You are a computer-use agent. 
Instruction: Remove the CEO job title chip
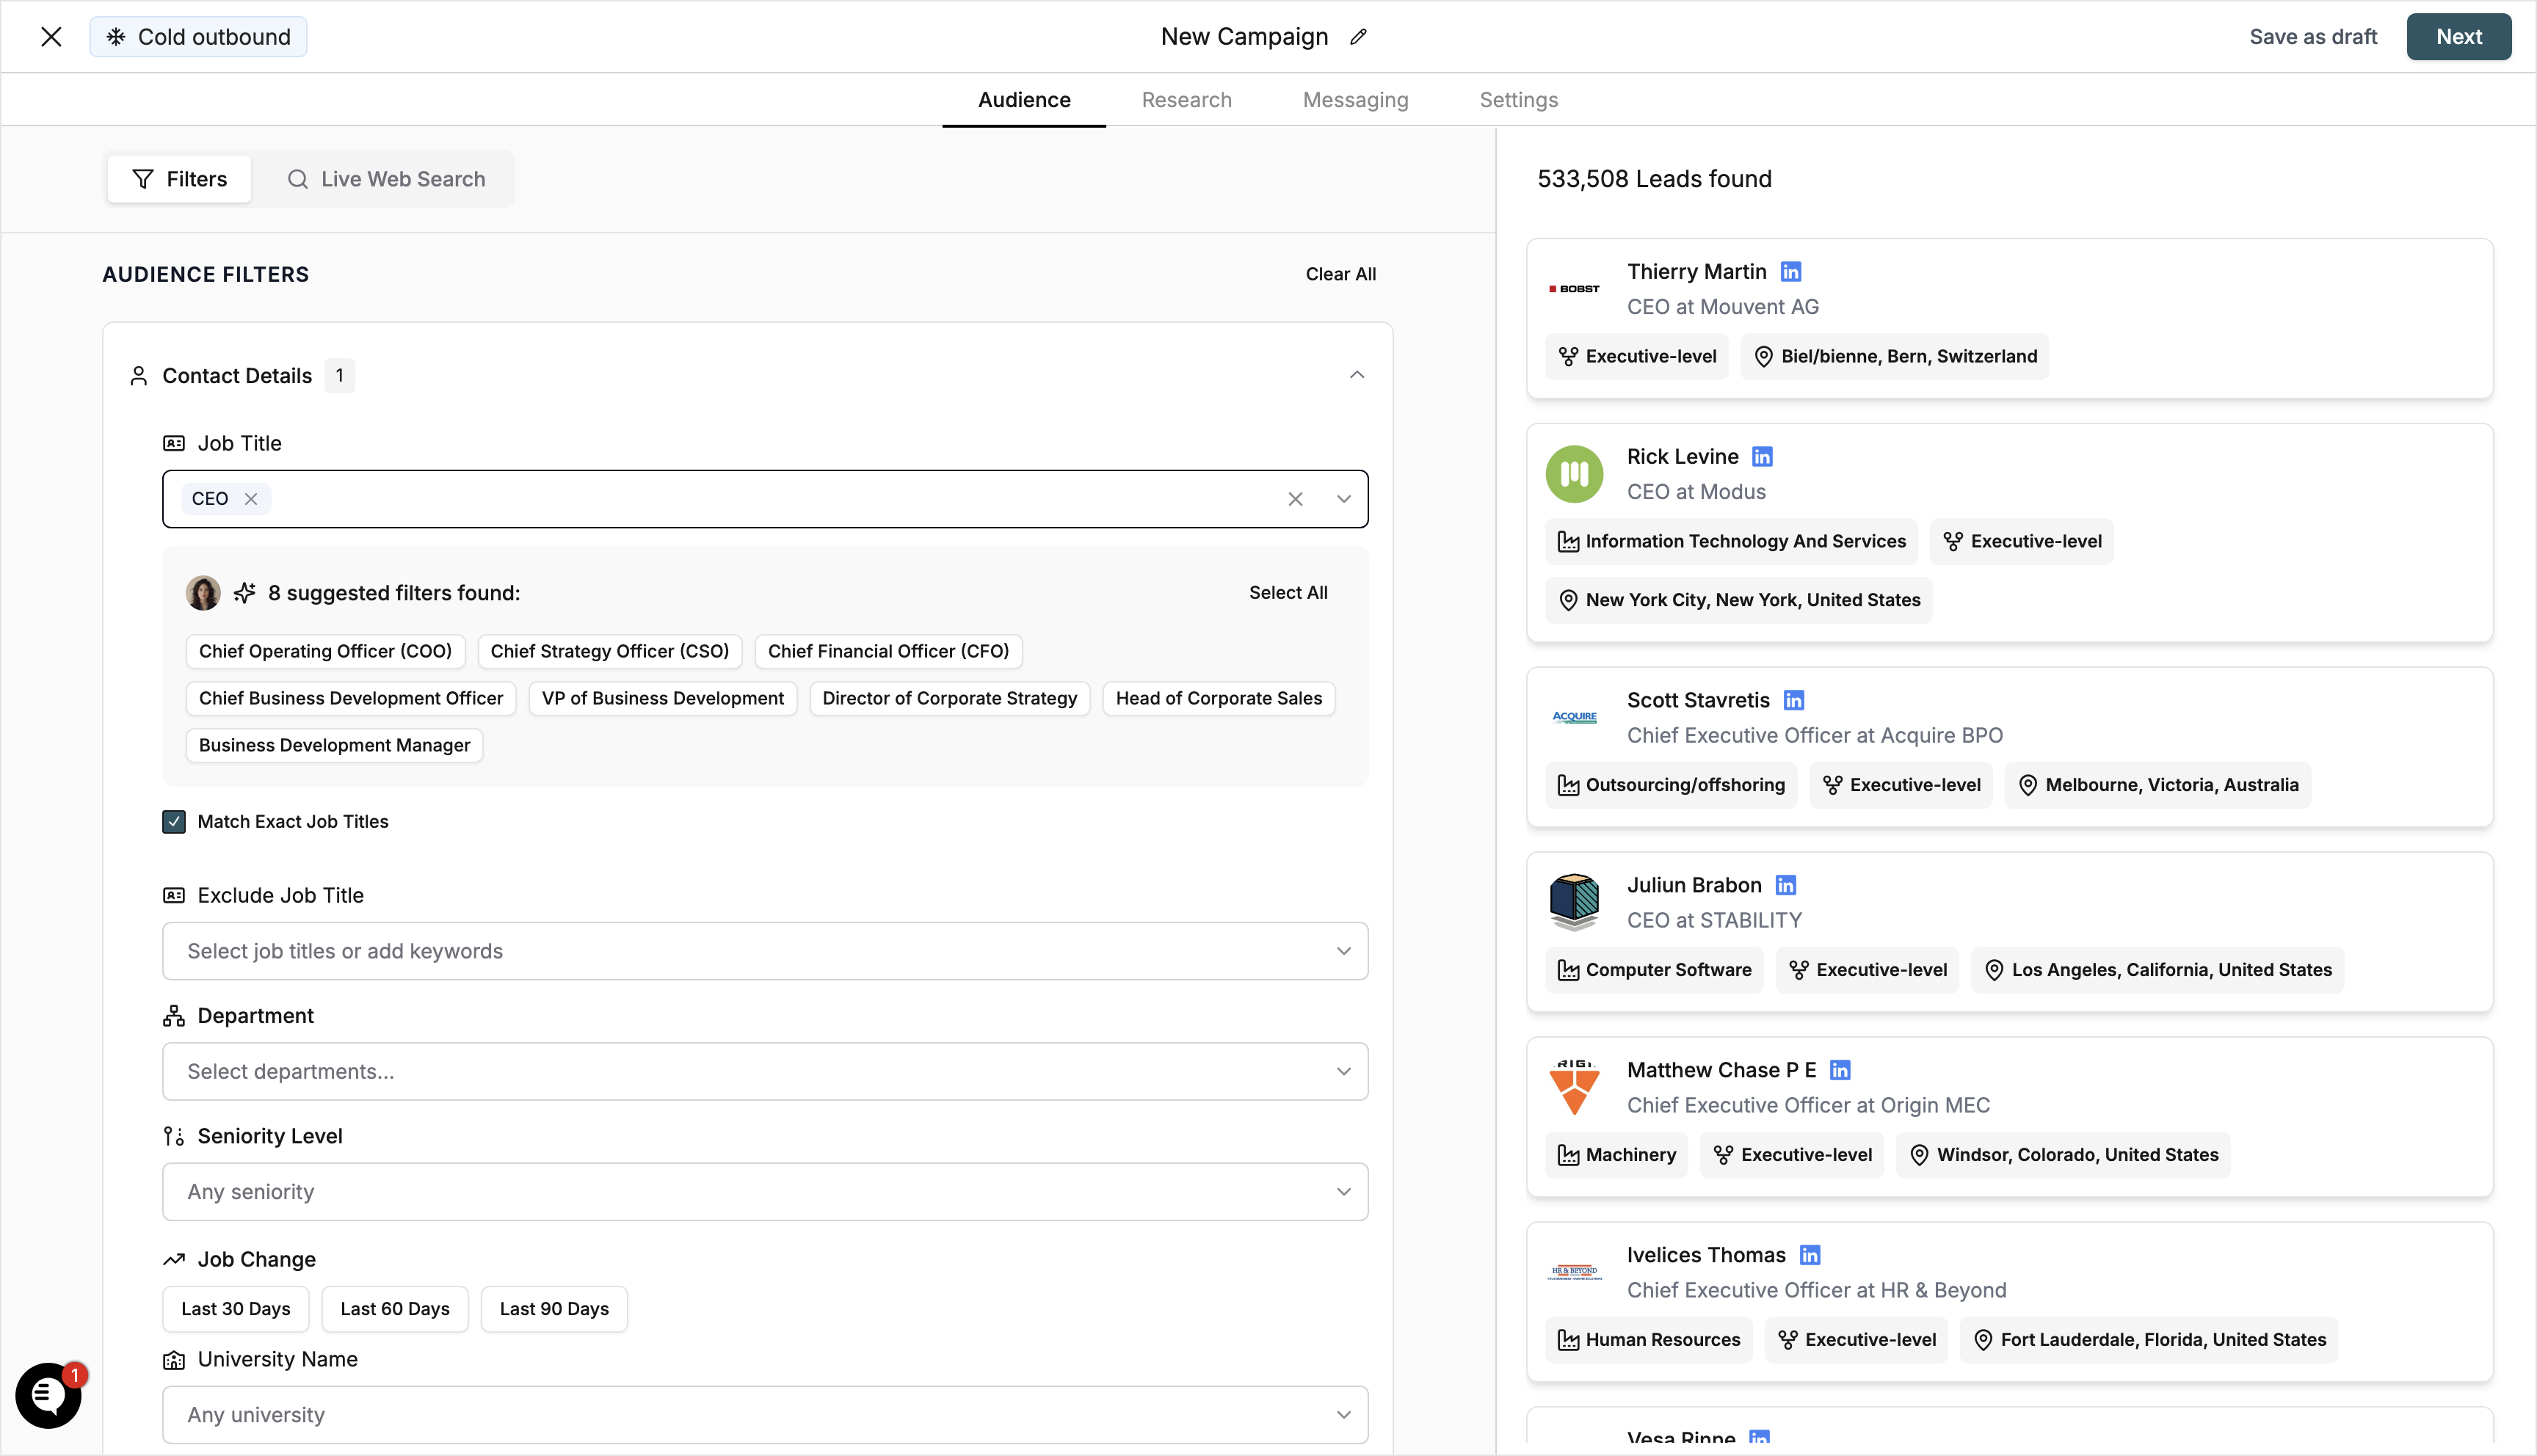point(252,498)
